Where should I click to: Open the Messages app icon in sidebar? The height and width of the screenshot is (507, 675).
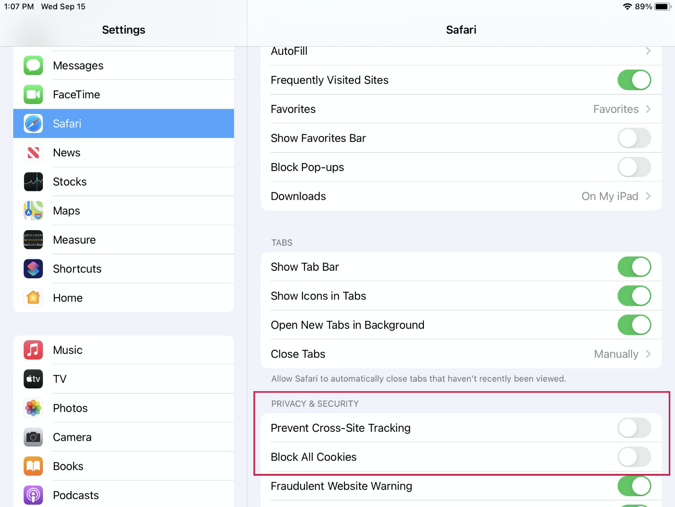point(34,66)
